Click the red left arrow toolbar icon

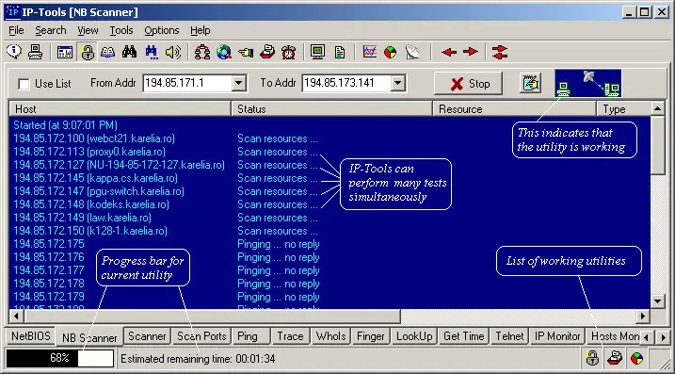pos(449,52)
